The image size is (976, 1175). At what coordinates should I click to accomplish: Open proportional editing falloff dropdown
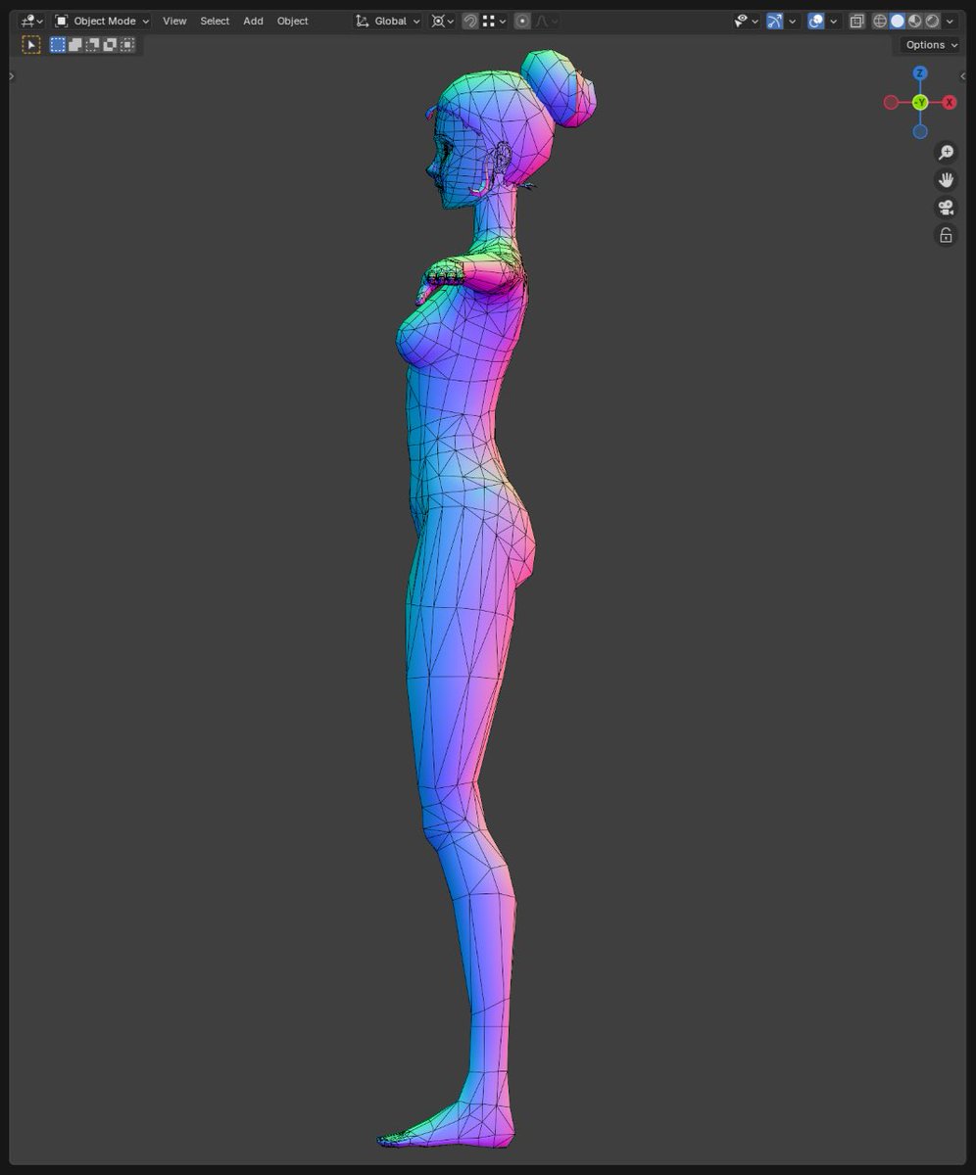tap(547, 21)
